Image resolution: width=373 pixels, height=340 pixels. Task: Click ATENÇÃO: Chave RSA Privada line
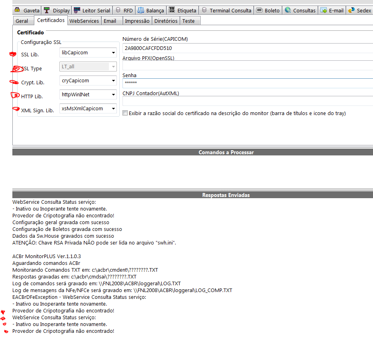click(x=94, y=243)
